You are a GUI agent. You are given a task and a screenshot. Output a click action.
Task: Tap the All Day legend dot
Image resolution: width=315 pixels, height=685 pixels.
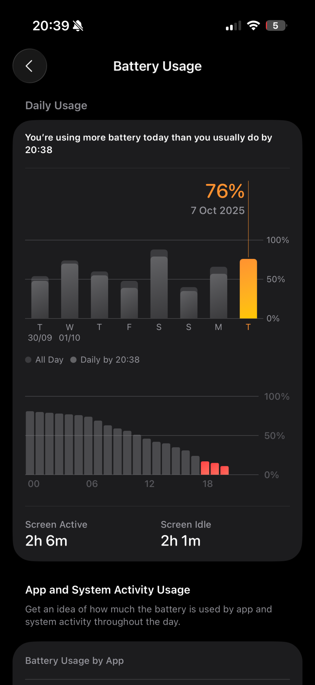click(28, 360)
